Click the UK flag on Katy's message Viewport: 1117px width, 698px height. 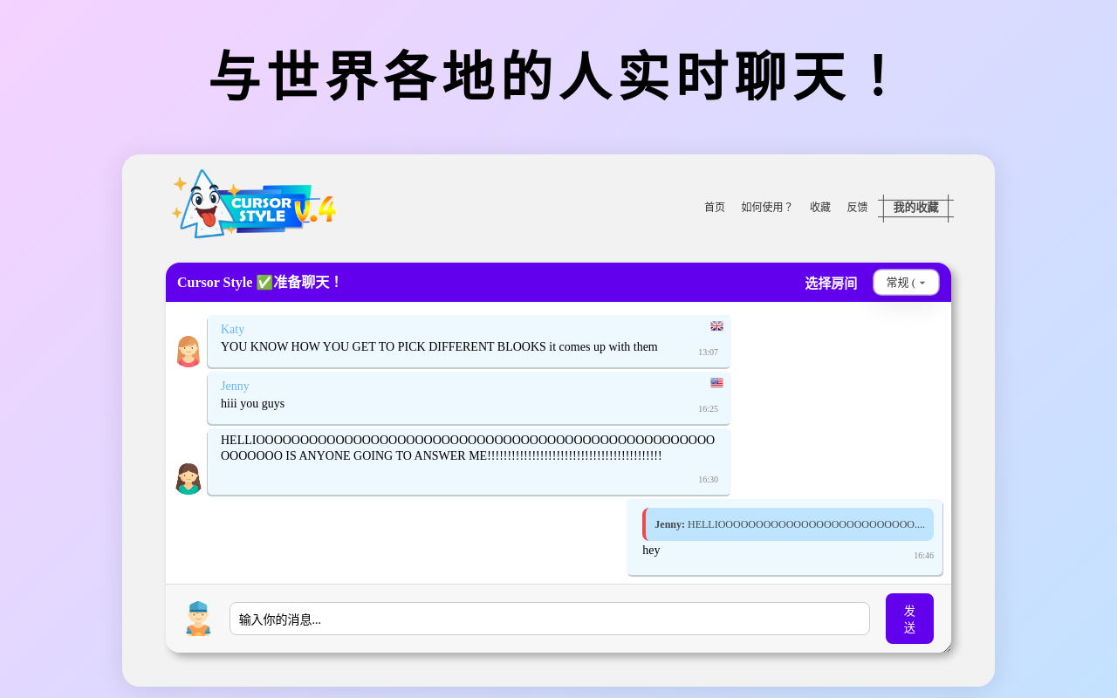(x=716, y=325)
